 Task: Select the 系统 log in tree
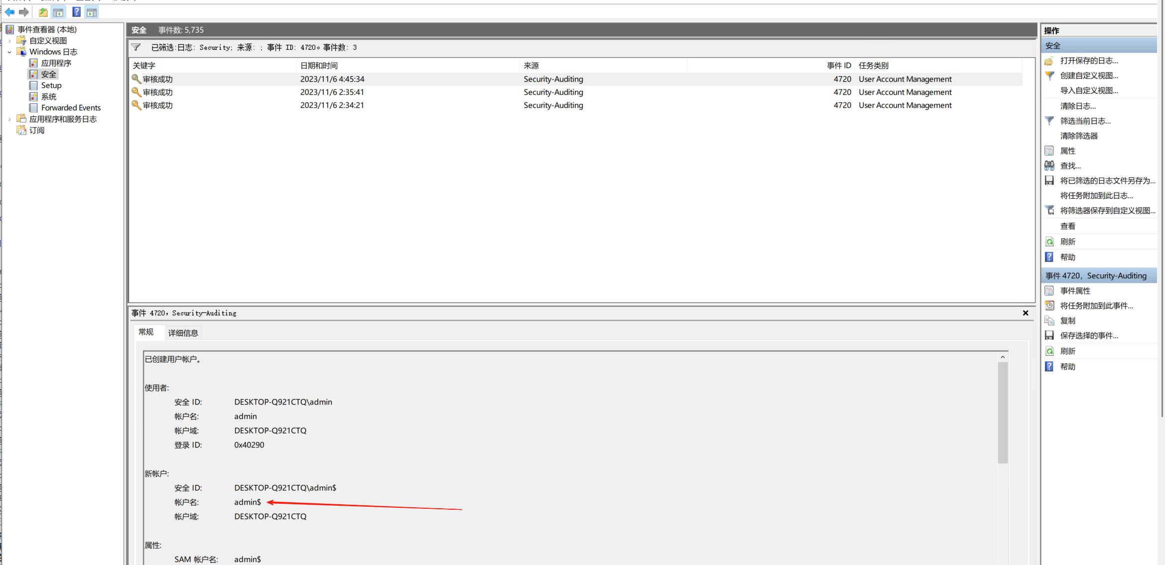[x=49, y=97]
